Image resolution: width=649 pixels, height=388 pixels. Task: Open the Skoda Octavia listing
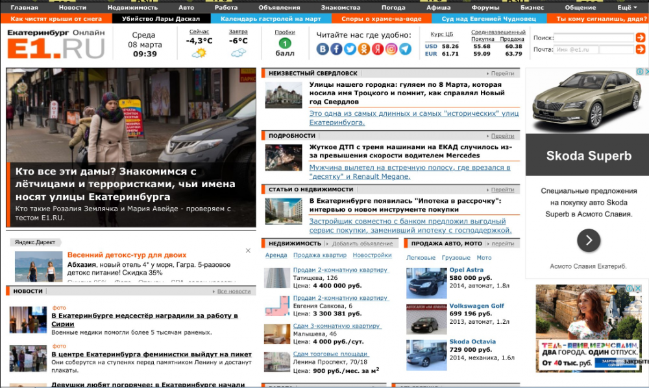point(472,342)
